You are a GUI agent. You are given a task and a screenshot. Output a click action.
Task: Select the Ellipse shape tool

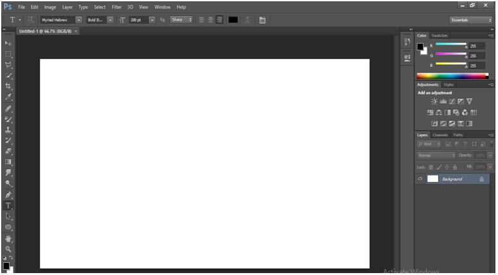click(8, 227)
